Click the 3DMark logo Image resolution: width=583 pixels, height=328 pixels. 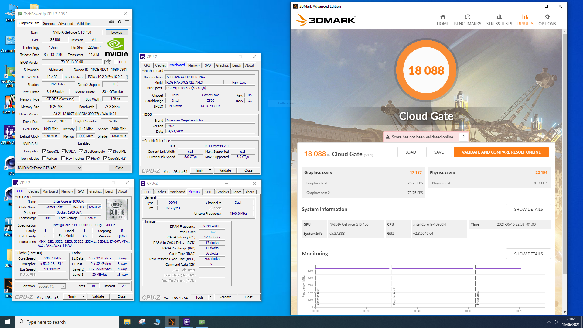click(x=325, y=19)
